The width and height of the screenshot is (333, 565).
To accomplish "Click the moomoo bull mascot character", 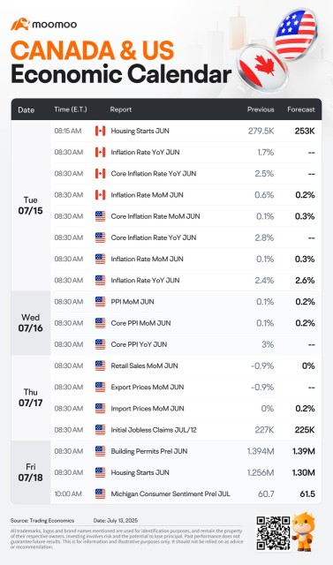I will coord(303,533).
